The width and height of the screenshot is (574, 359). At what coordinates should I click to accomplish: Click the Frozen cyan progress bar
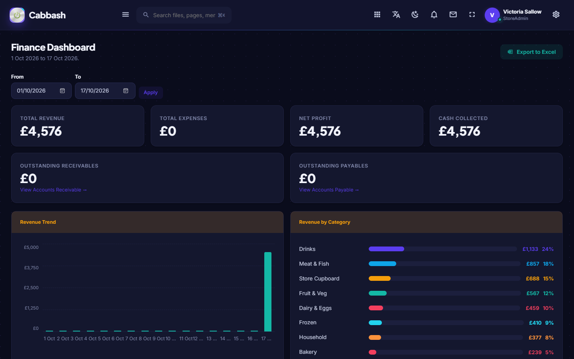click(x=375, y=323)
